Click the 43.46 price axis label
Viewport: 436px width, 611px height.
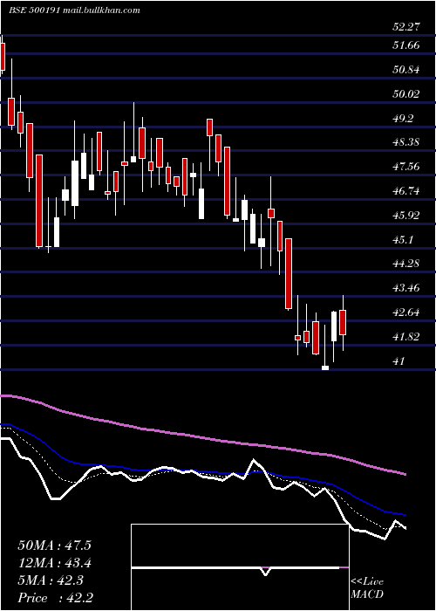tap(406, 288)
